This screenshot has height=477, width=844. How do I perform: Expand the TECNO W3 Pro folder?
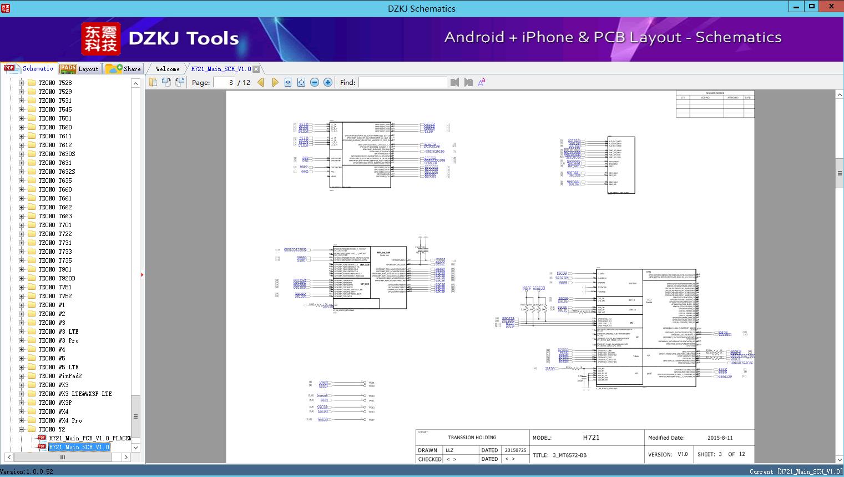21,340
